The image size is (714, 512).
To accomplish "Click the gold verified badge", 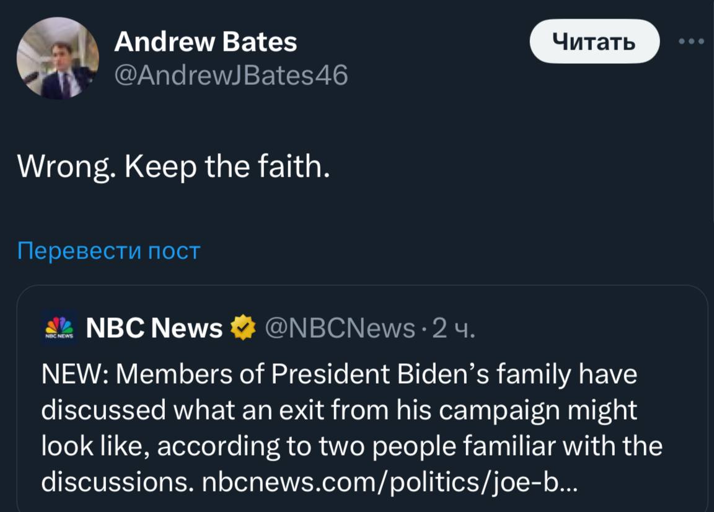I will coord(244,328).
